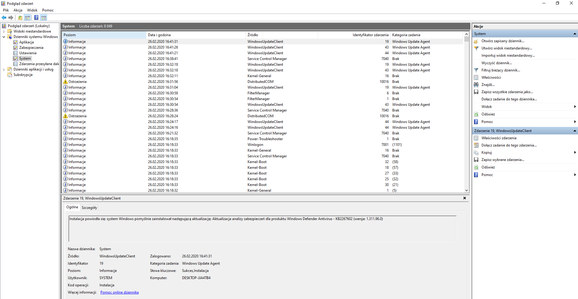Click the 'Dołącz zadanie do tego zdarzenia...' icon
578x299 pixels.
click(476, 145)
